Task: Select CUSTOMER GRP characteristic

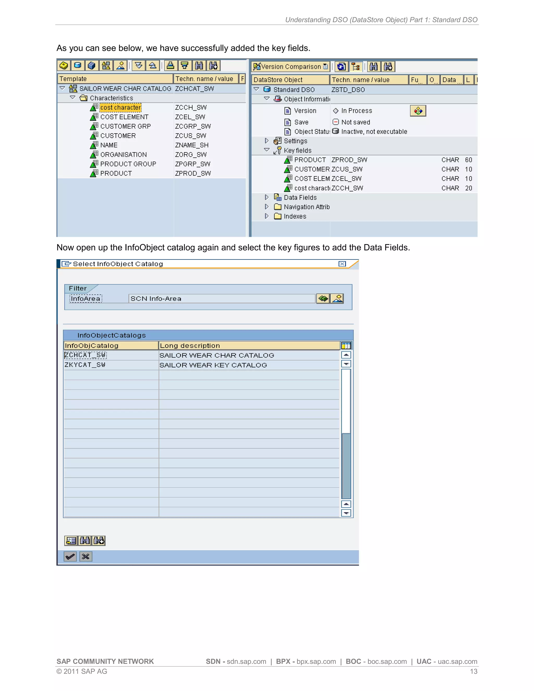Action: [x=126, y=126]
